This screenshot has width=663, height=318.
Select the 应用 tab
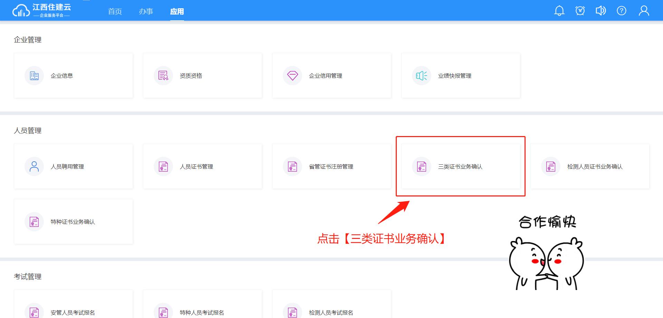tap(177, 11)
